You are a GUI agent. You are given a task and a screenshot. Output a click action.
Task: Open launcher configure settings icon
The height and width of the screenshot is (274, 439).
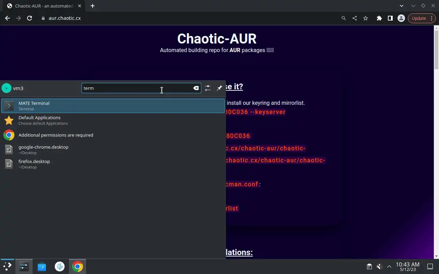[208, 88]
